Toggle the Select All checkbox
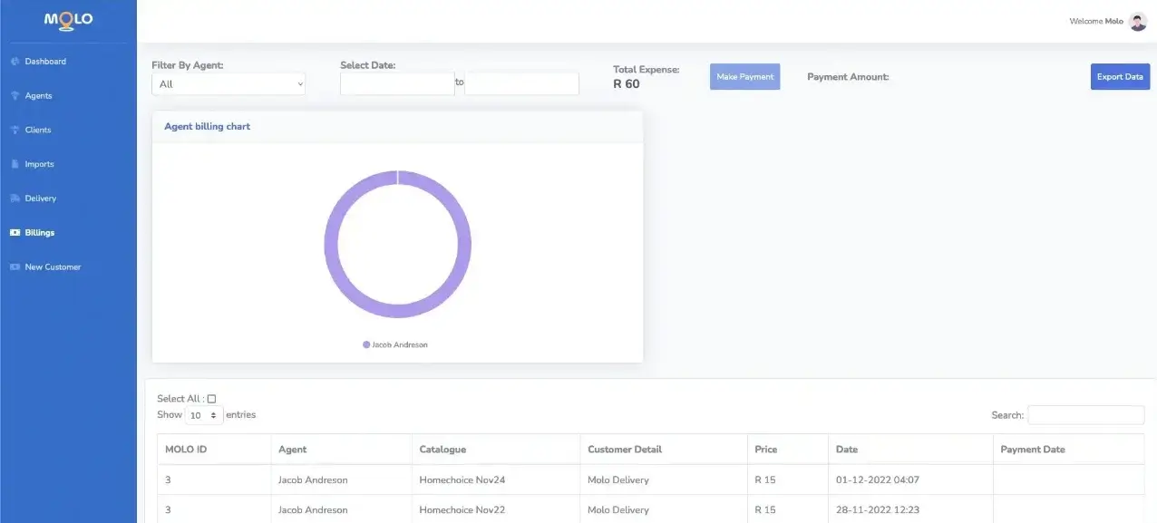Screen dimensions: 1157x523 [x=210, y=398]
